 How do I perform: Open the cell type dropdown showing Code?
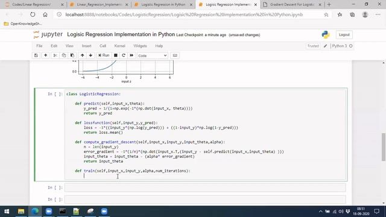tap(153, 55)
